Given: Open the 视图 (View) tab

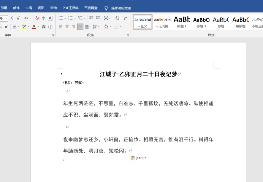Looking at the screenshot, I should (41, 8).
